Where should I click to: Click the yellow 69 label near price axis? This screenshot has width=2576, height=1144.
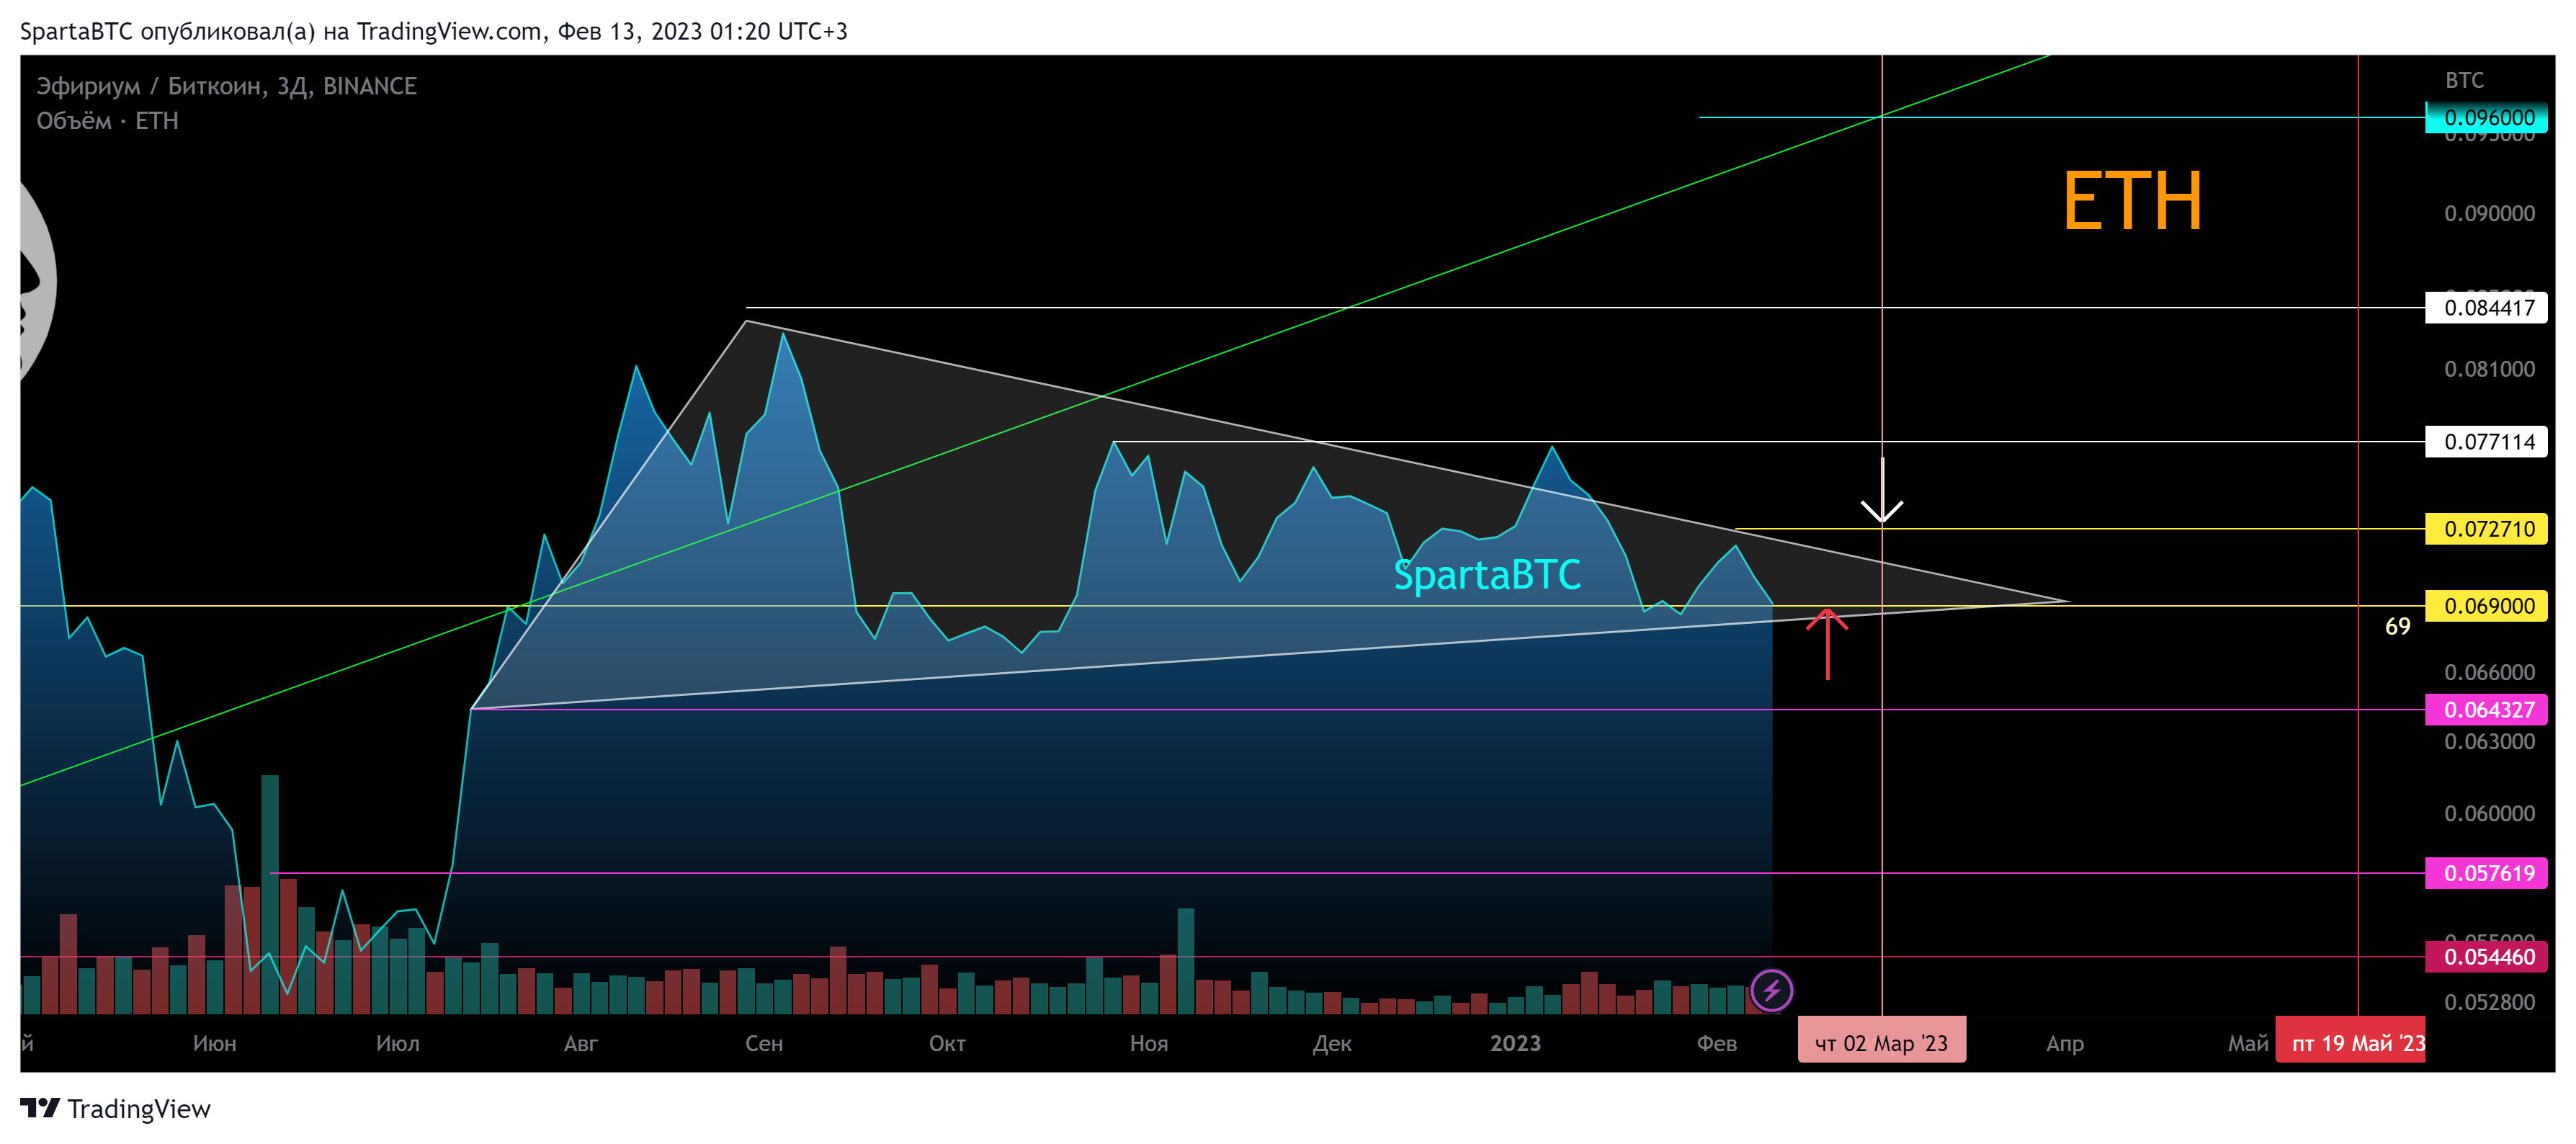(2398, 626)
